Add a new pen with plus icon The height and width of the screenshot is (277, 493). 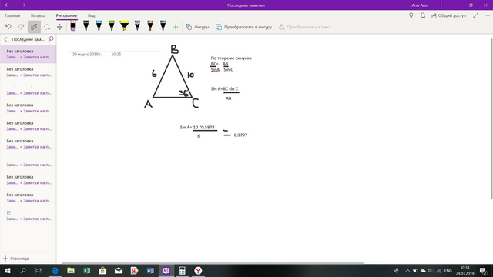(176, 27)
